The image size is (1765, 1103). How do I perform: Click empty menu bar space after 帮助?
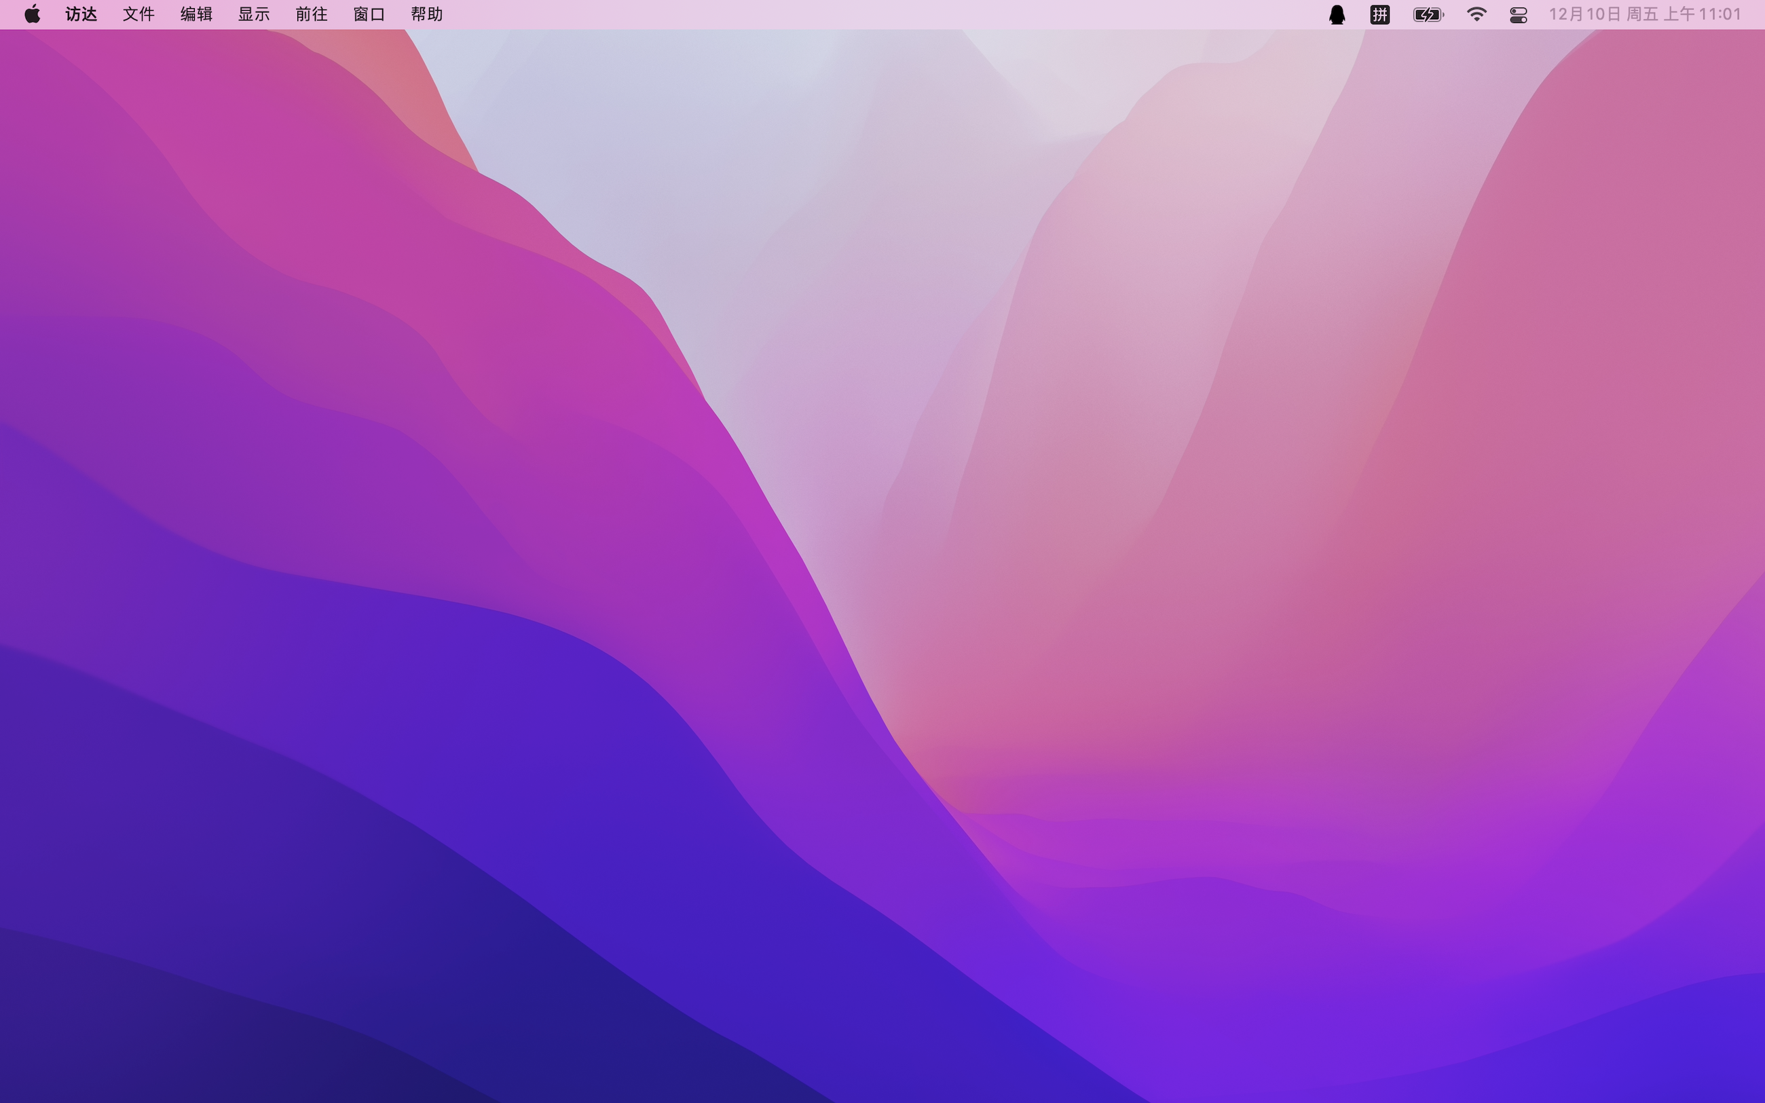[802, 14]
